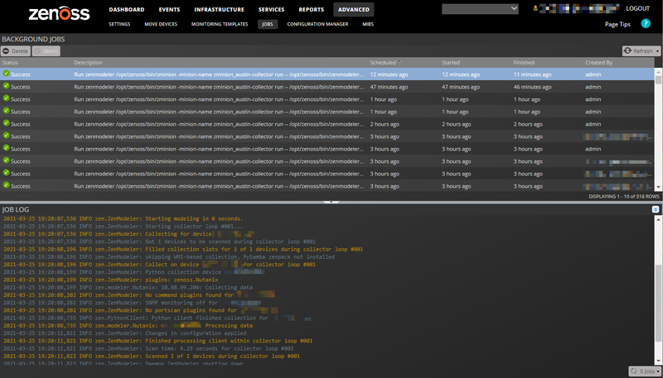
Task: Click success check icon of 47 minutes ago job
Action: (x=6, y=86)
